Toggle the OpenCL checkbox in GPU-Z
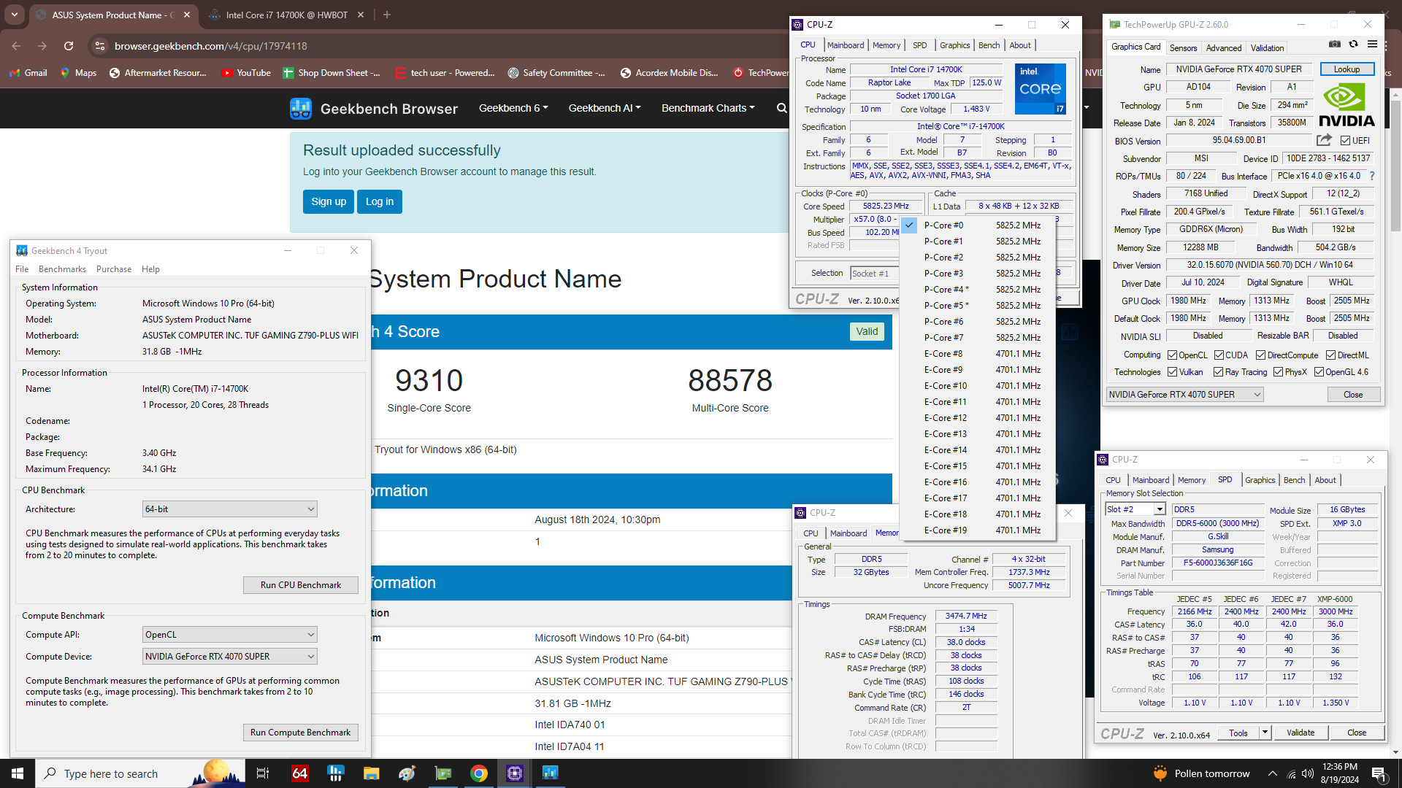The image size is (1402, 788). click(1172, 355)
